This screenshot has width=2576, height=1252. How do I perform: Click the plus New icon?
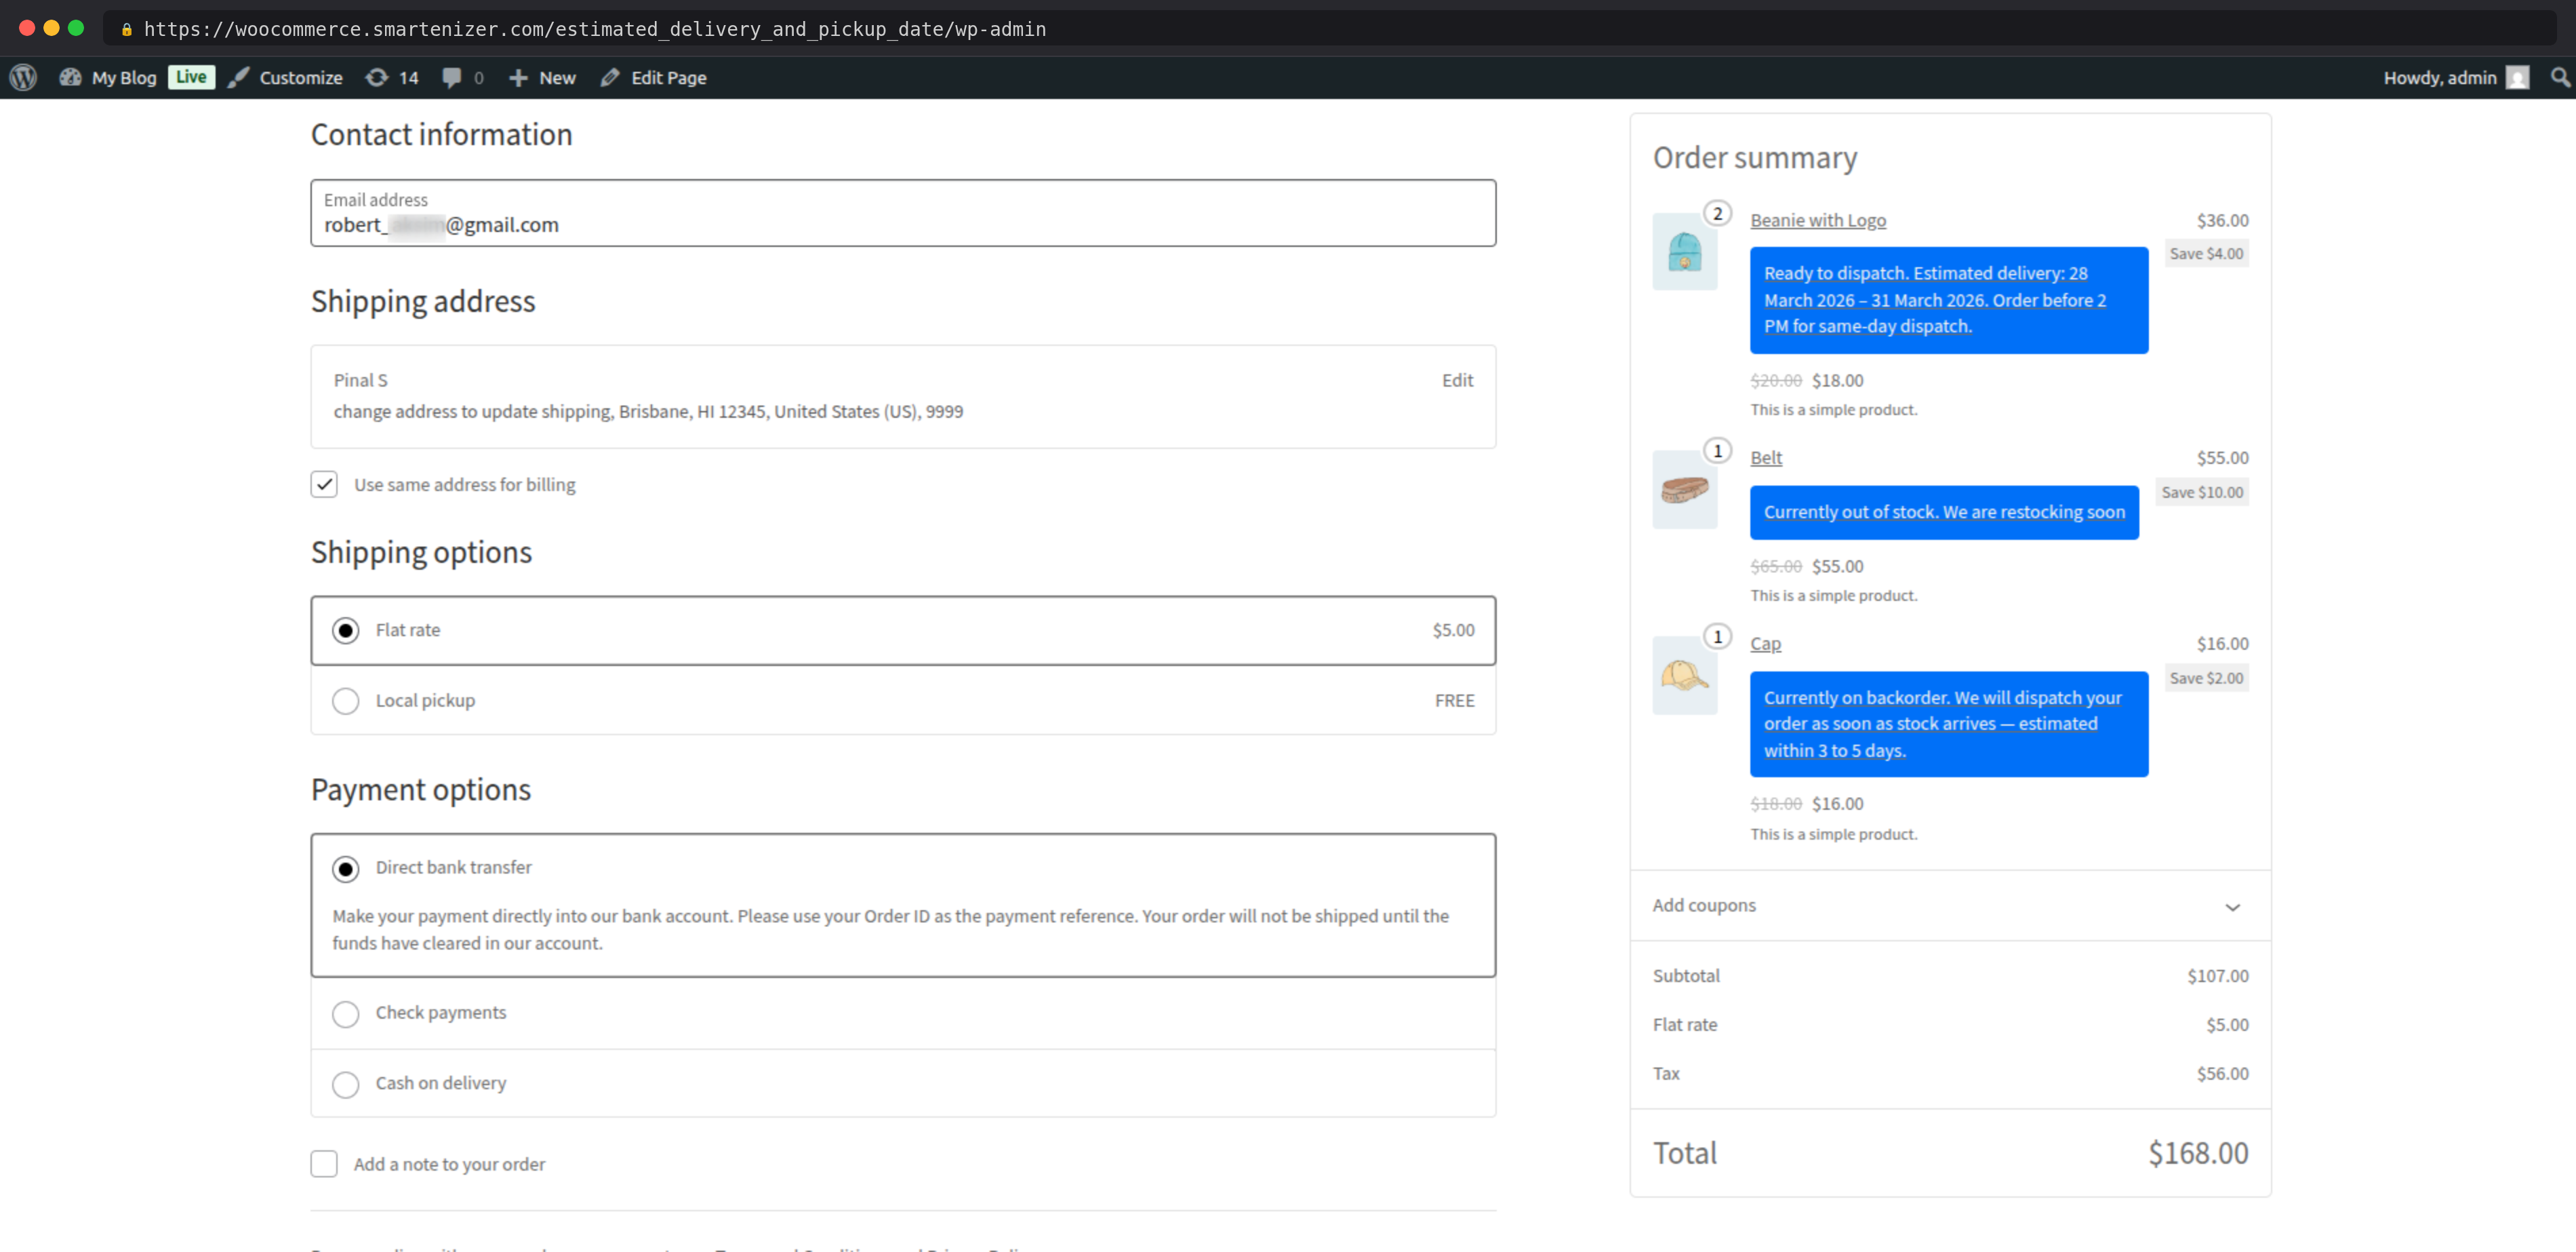pyautogui.click(x=518, y=77)
